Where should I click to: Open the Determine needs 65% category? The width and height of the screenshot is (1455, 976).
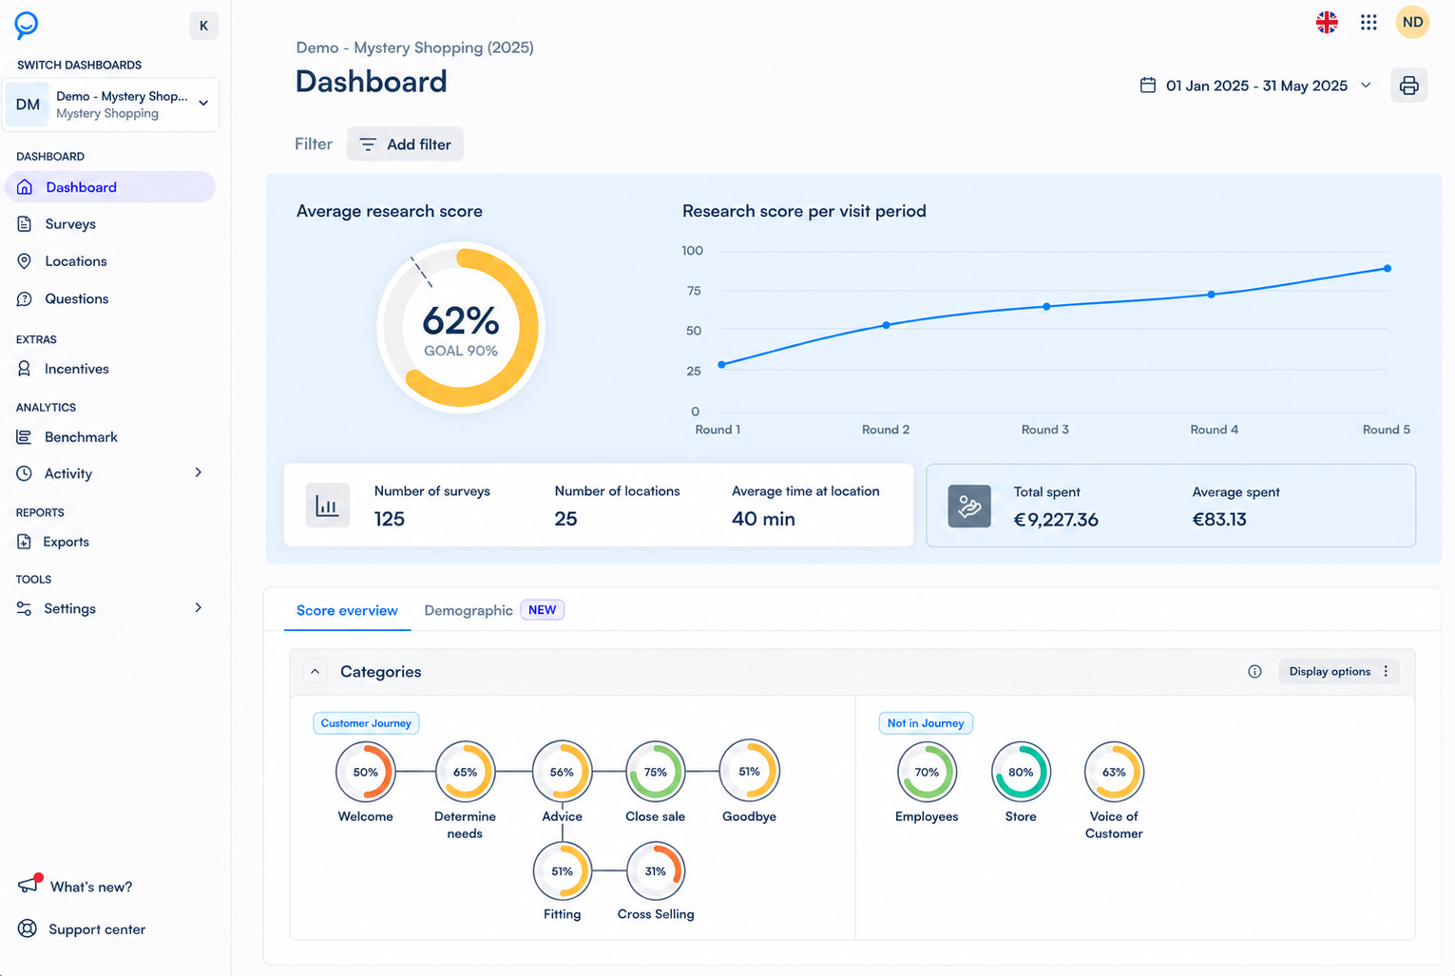(x=465, y=772)
